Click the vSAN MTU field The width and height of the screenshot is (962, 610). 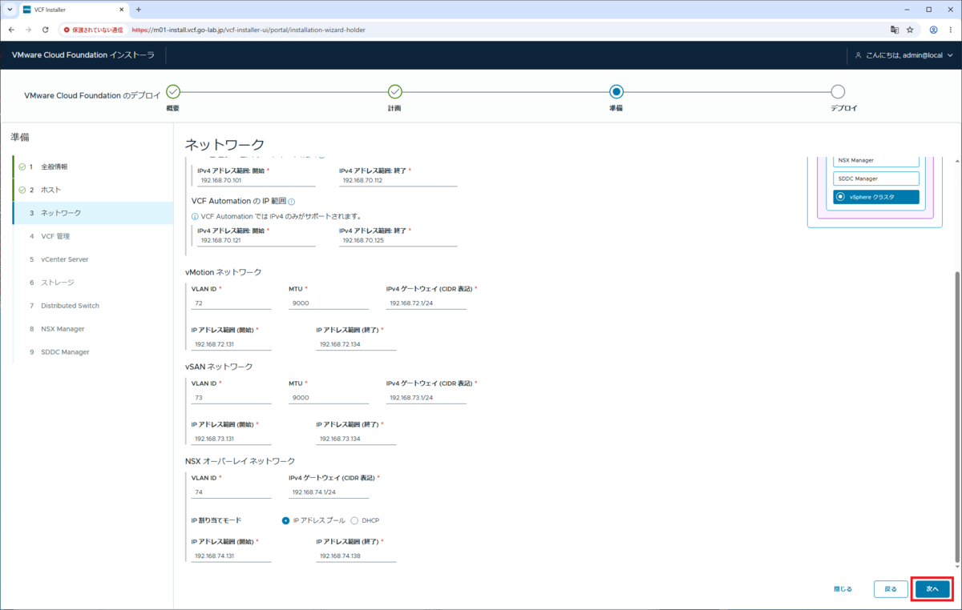329,398
